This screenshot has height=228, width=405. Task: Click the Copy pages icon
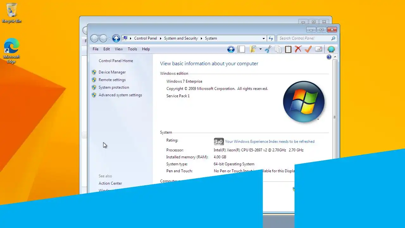(x=278, y=49)
